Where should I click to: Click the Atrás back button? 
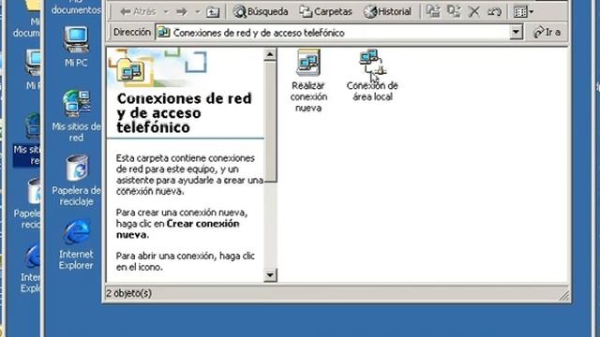coord(138,12)
